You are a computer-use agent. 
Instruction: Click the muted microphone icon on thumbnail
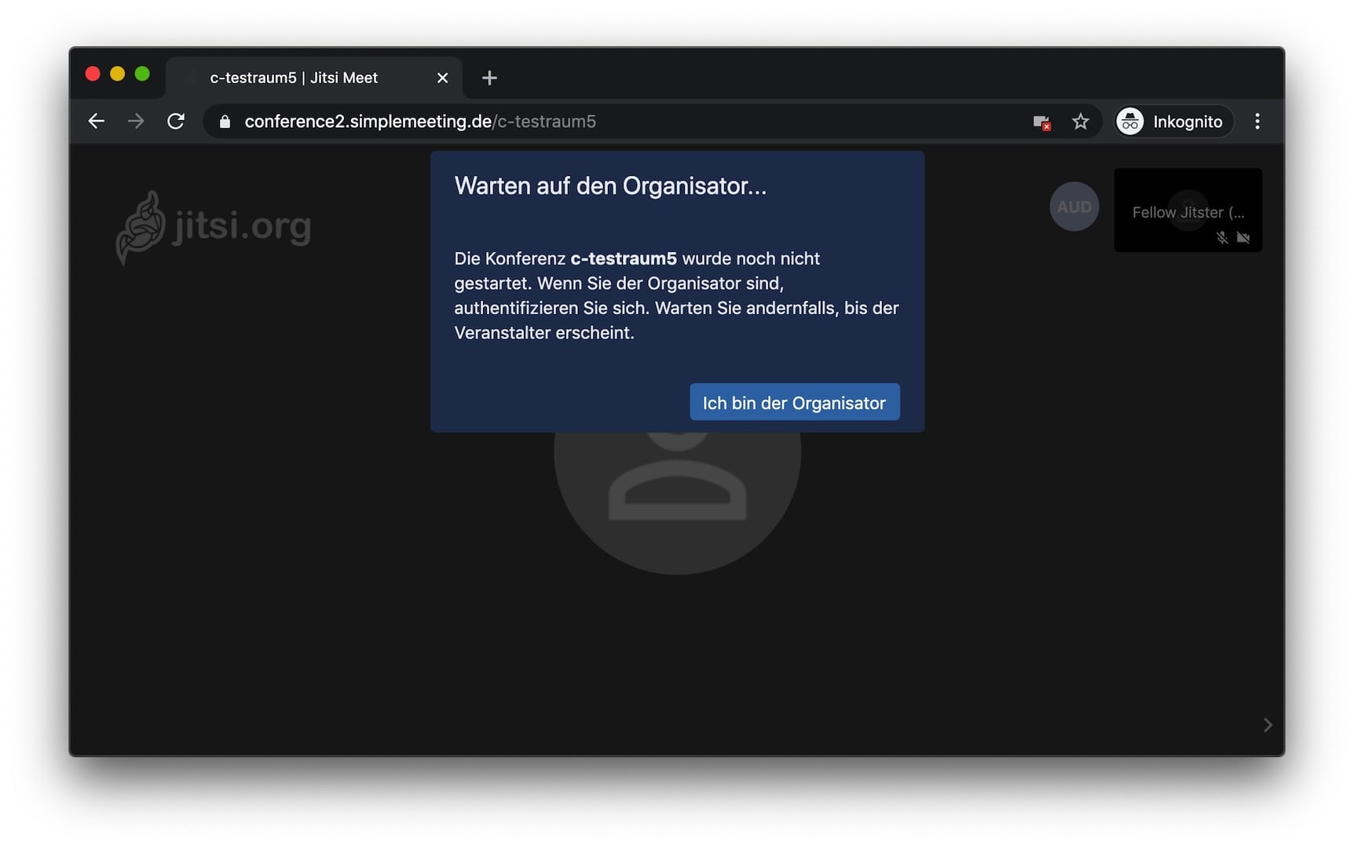(x=1222, y=237)
